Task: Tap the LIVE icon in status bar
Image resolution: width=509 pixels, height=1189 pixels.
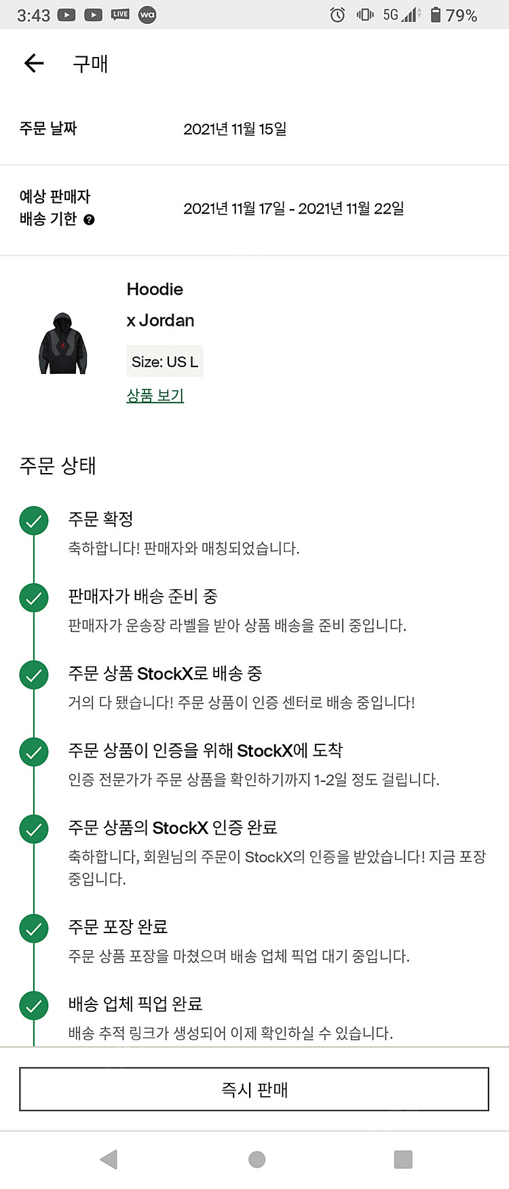Action: [120, 14]
